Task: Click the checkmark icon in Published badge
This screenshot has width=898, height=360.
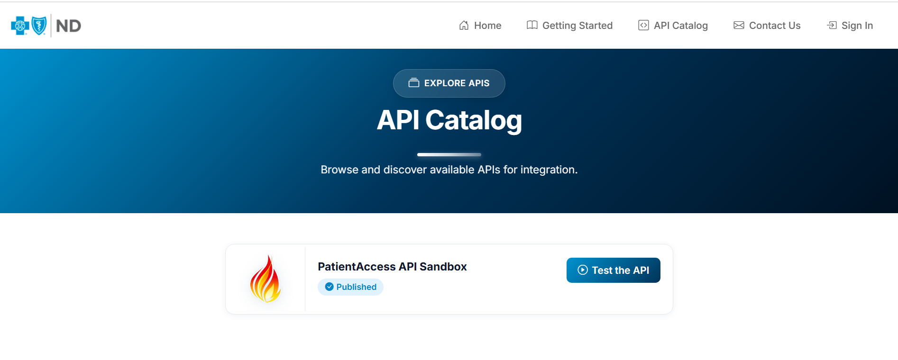Action: (x=329, y=287)
